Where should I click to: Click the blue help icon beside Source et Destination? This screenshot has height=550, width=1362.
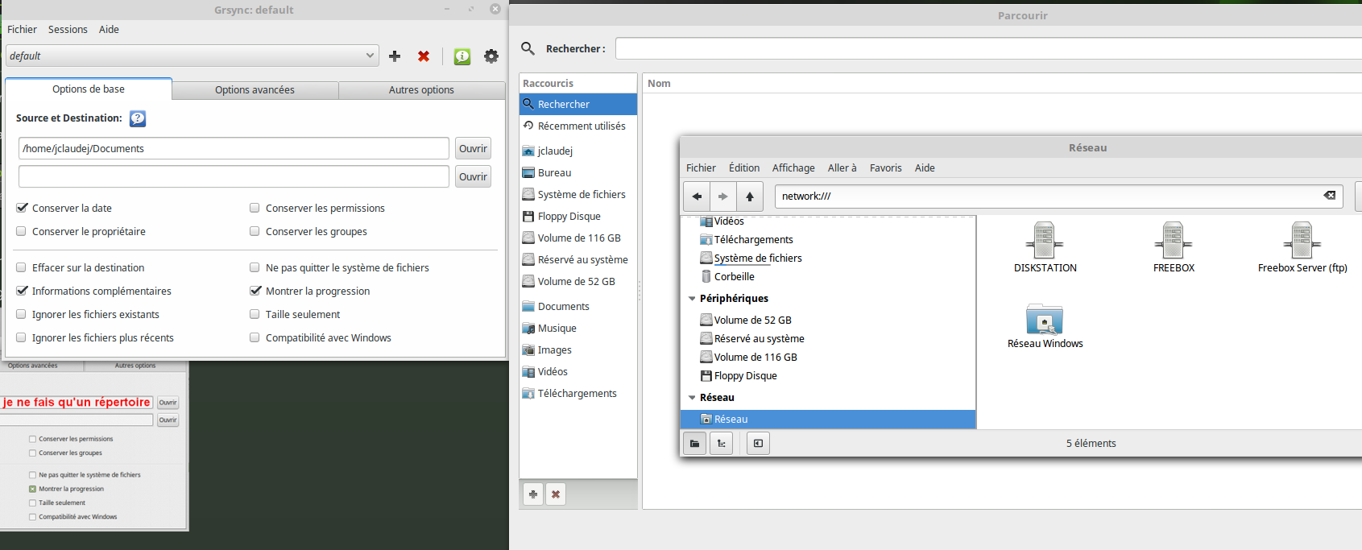(138, 118)
